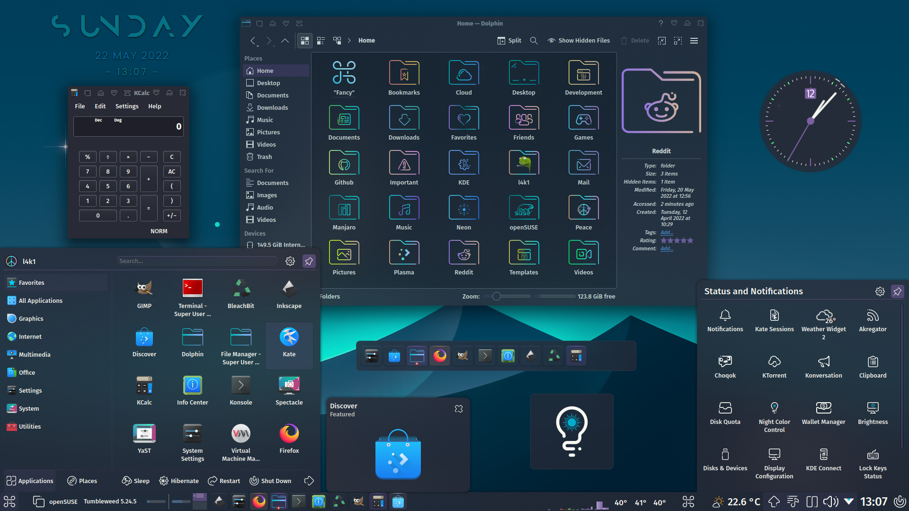Open the Manjaro folder in Dolphin

[x=344, y=213]
